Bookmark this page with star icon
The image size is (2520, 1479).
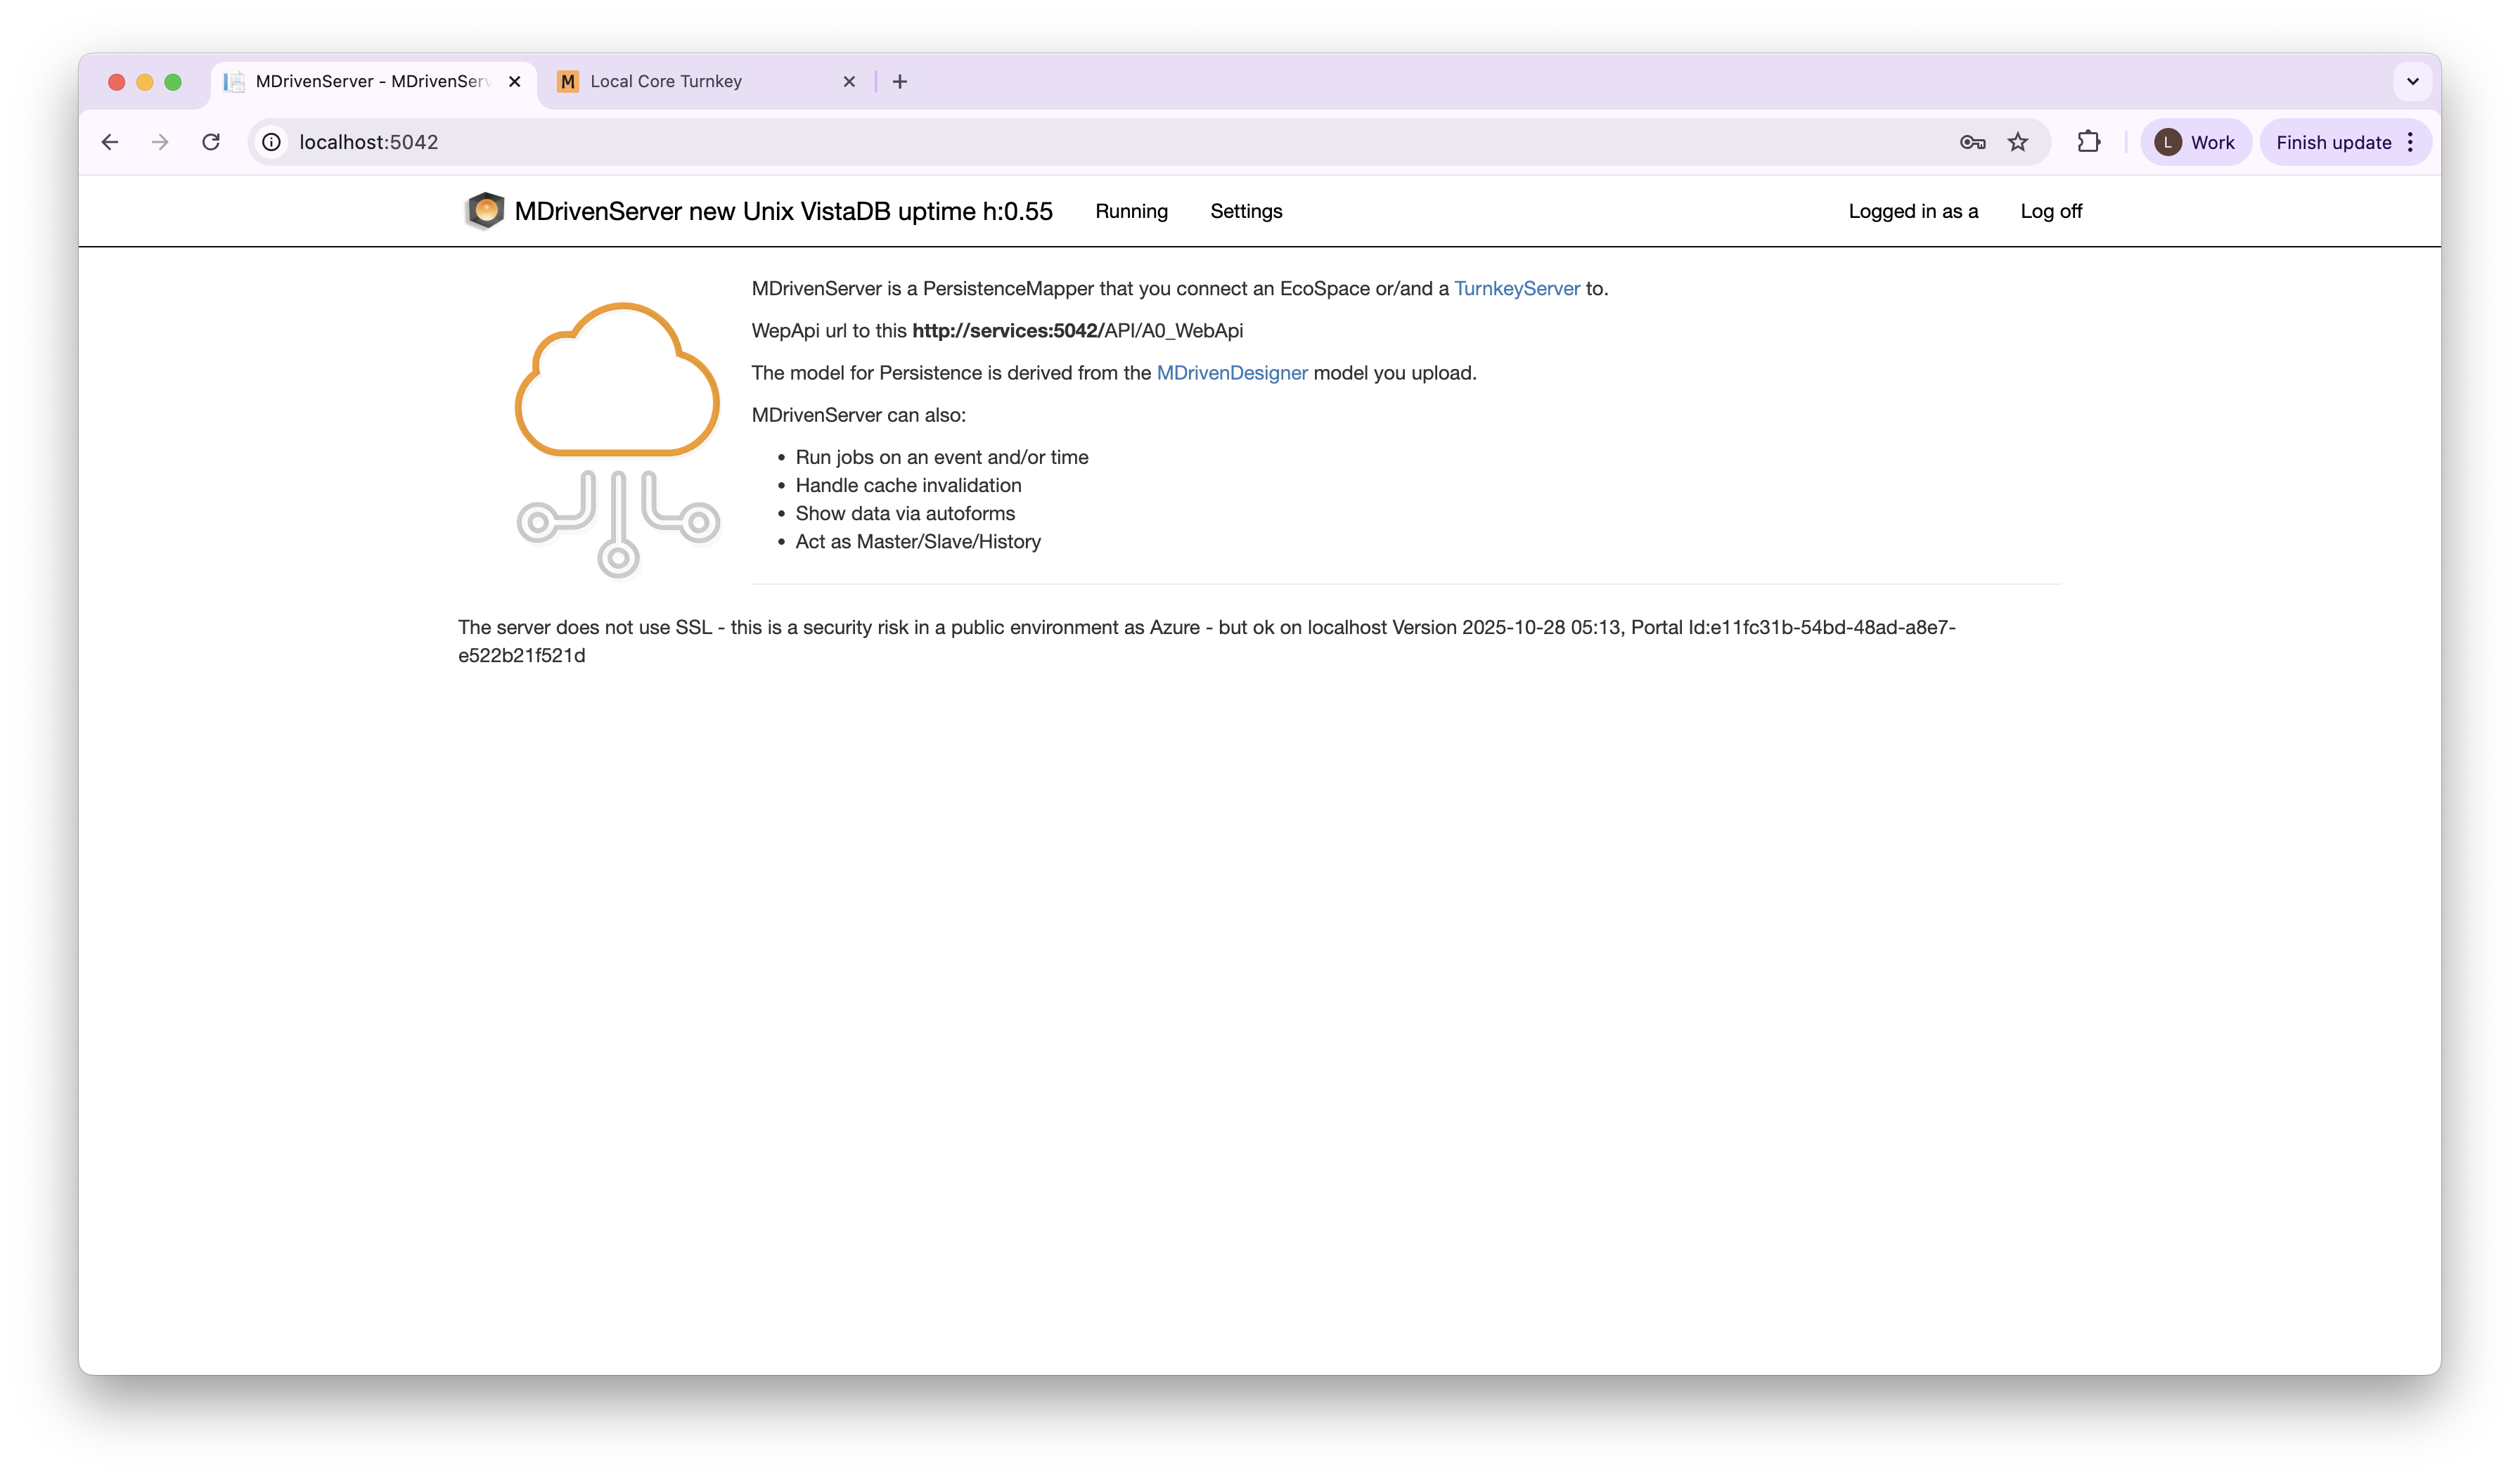tap(2018, 142)
